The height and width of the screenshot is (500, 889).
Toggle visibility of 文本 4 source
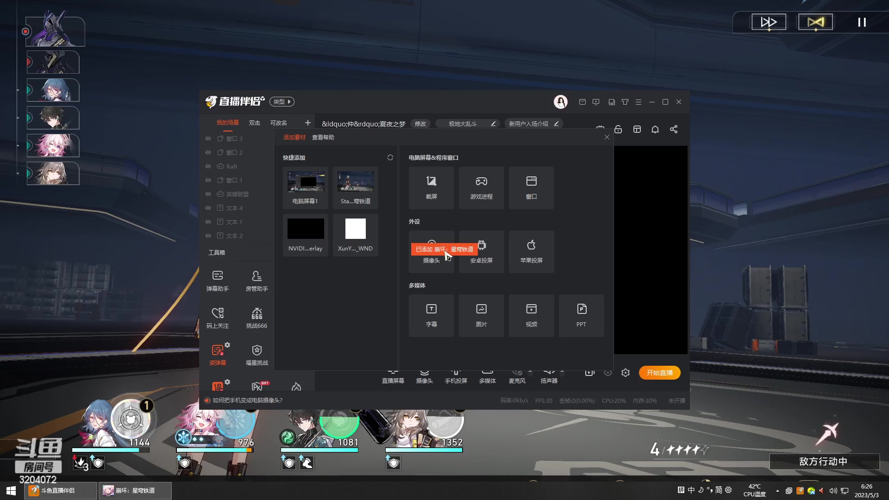(x=208, y=208)
